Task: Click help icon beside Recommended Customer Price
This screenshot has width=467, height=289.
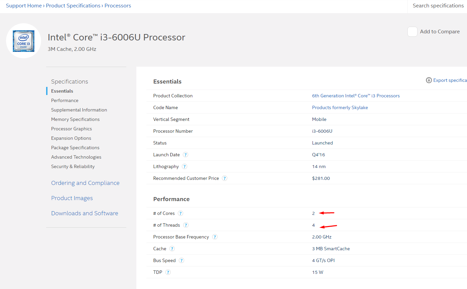Action: (225, 178)
